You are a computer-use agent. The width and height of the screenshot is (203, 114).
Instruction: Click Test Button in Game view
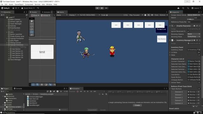click(x=161, y=39)
